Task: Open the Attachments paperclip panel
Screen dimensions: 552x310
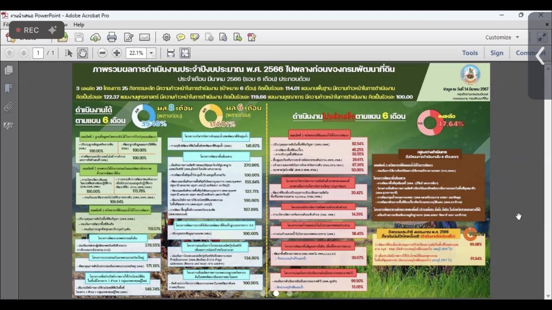Action: pos(8,107)
